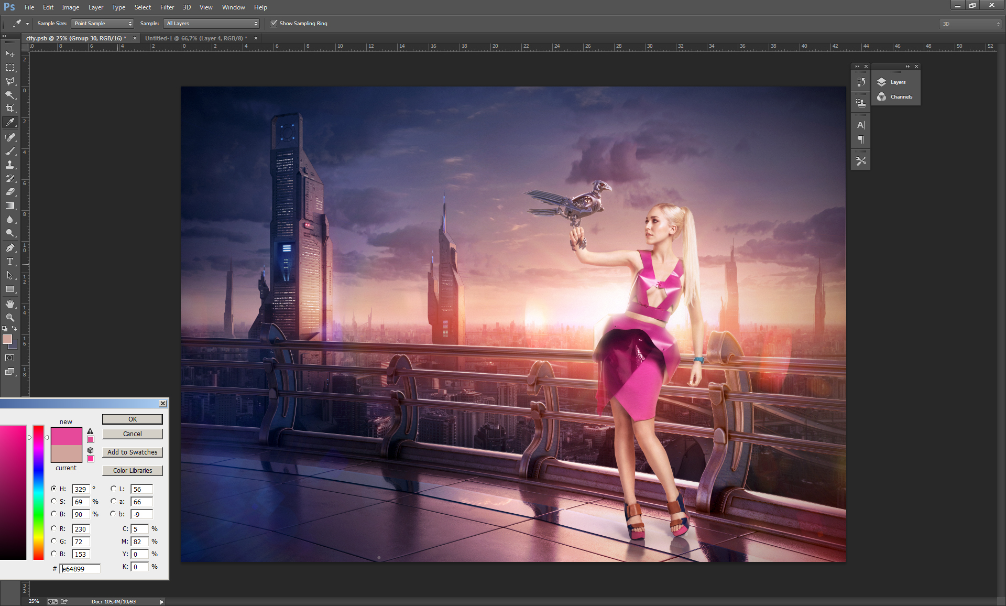Select the Clone Stamp tool
Viewport: 1006px width, 606px height.
10,165
